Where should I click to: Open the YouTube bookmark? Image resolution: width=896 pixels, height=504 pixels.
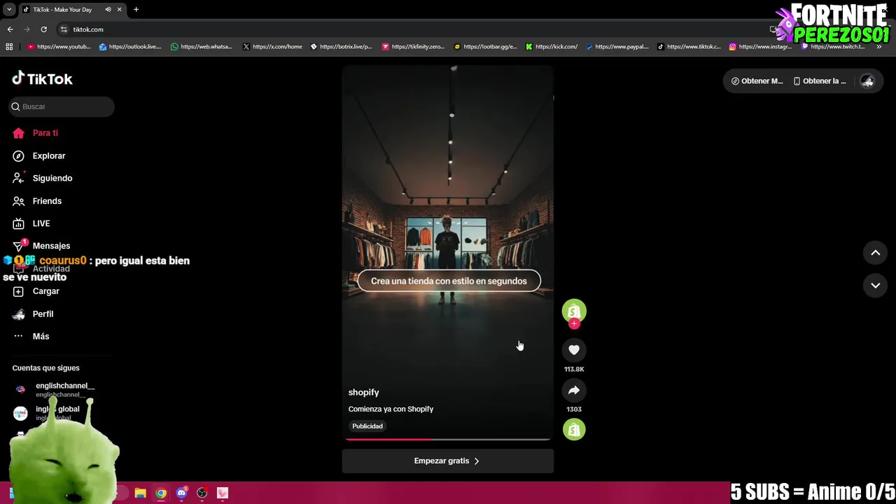[59, 47]
